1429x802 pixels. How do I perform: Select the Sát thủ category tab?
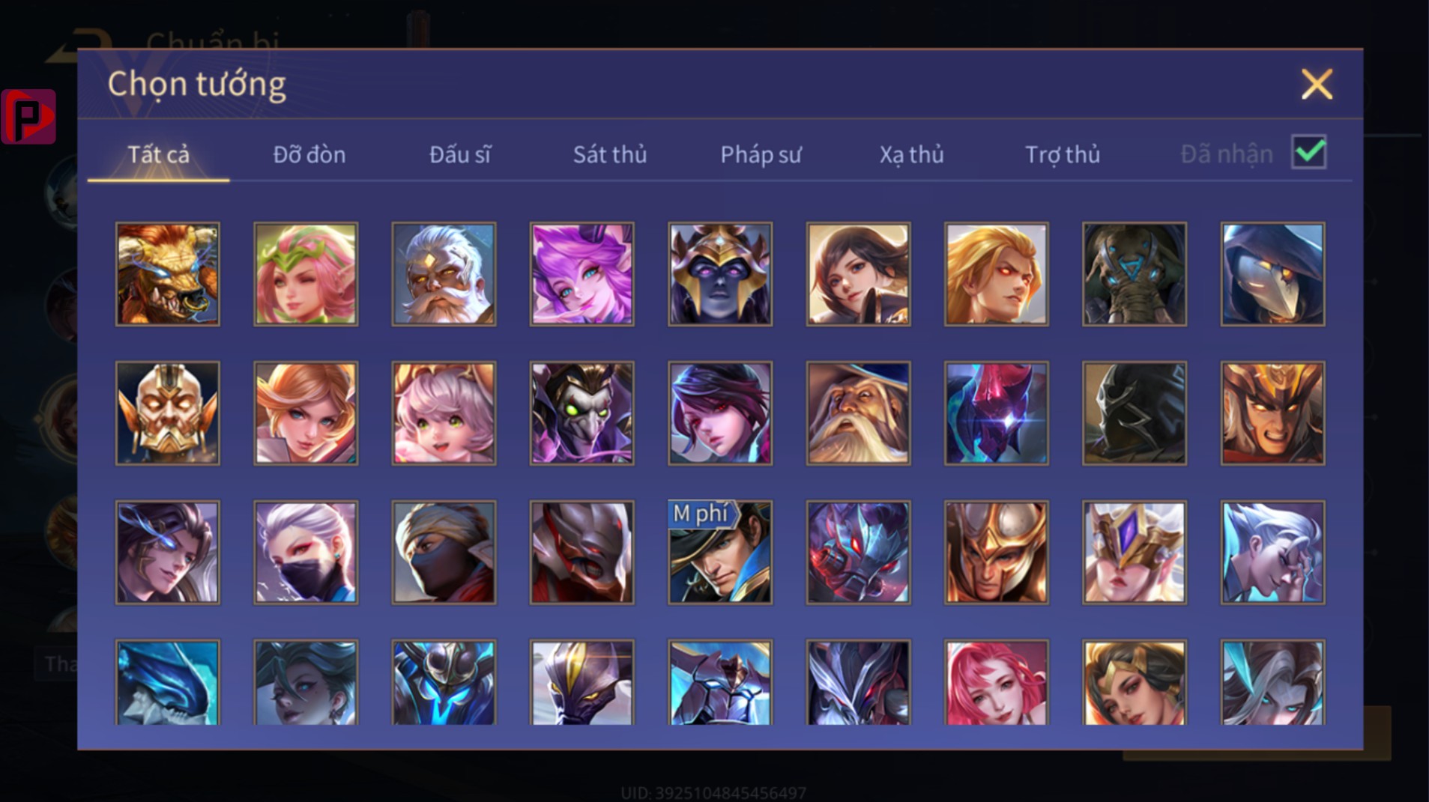pyautogui.click(x=609, y=154)
